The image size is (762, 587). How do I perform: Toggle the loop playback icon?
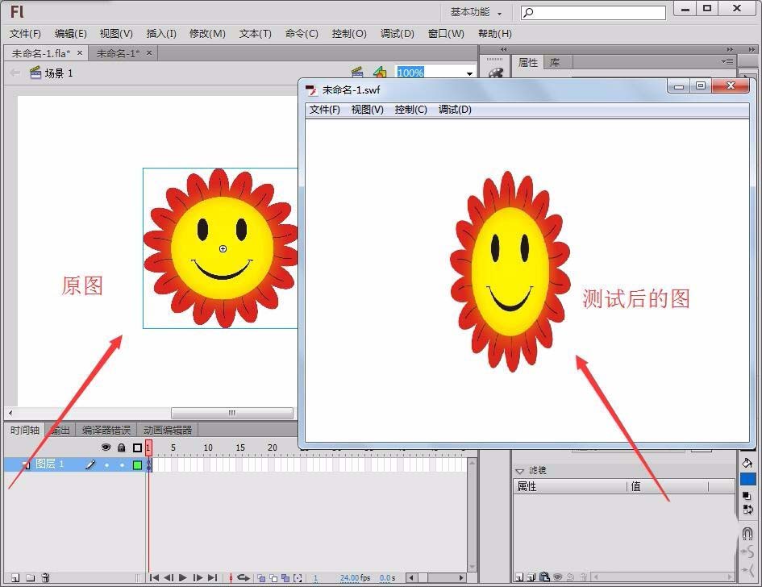point(244,578)
